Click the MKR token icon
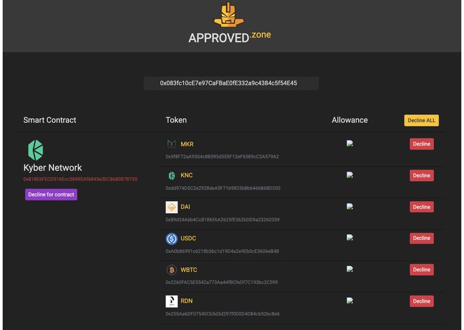 click(x=172, y=144)
